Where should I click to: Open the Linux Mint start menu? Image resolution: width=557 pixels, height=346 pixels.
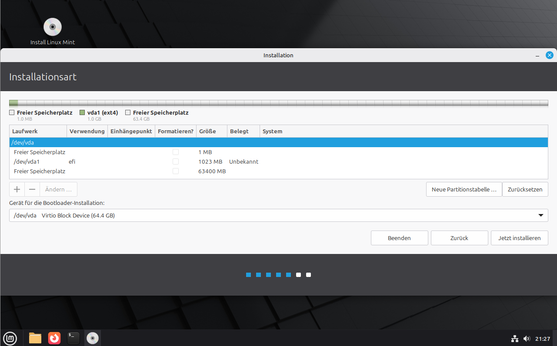10,338
